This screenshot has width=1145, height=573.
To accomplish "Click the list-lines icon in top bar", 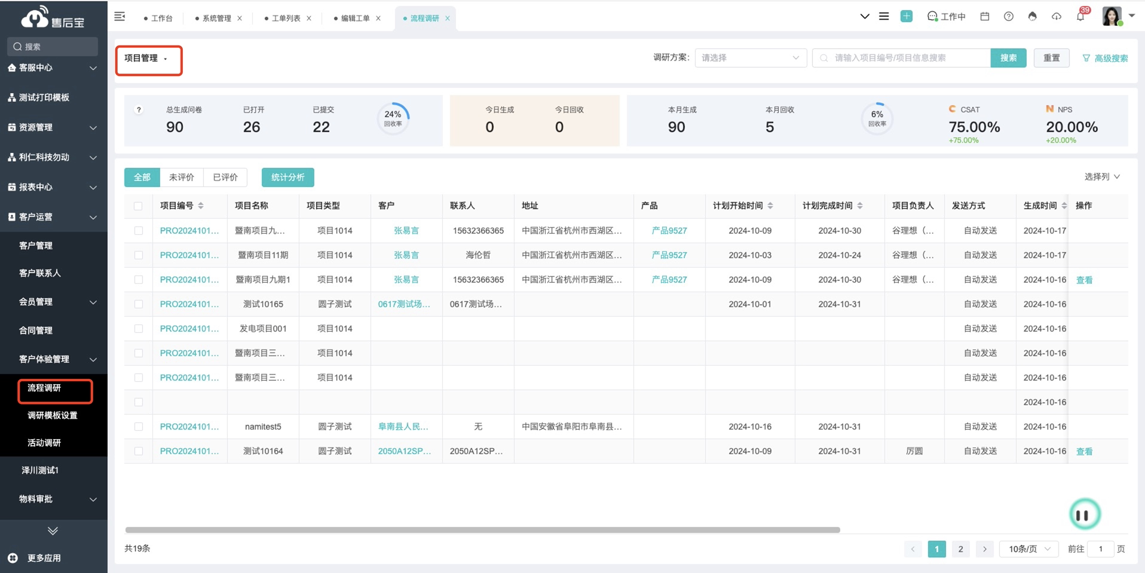I will [x=884, y=17].
